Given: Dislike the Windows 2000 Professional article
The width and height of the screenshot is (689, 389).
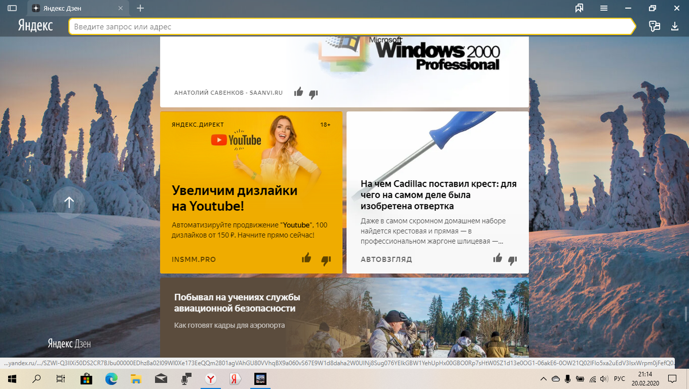Looking at the screenshot, I should click(314, 91).
